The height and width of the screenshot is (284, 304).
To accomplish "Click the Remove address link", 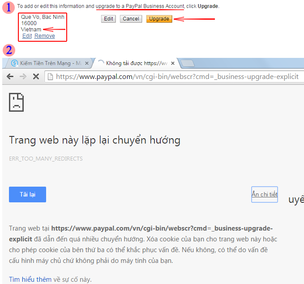I will click(45, 36).
